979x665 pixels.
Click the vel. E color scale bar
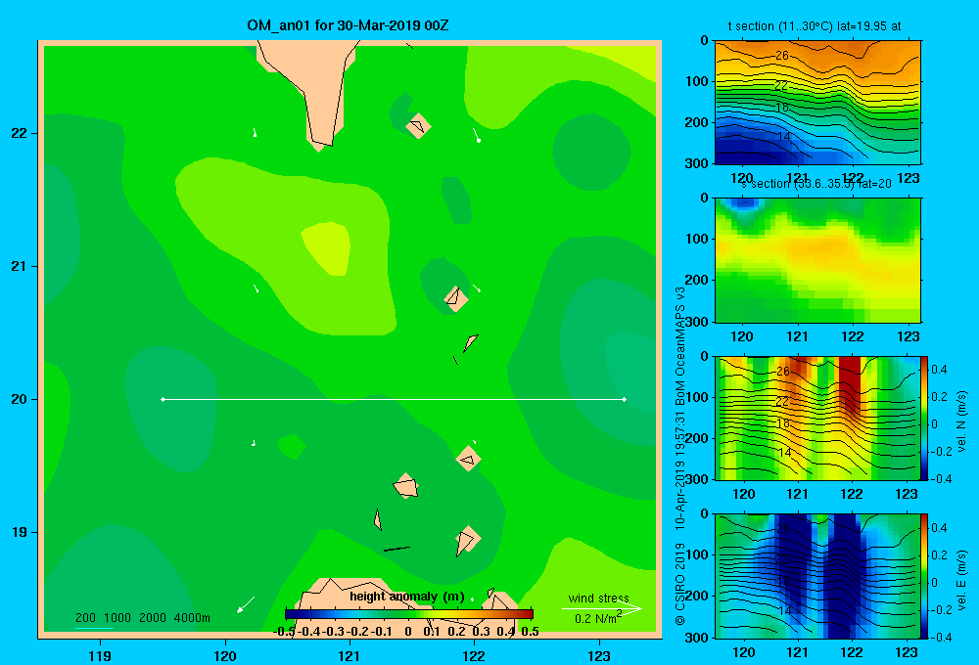click(x=924, y=575)
